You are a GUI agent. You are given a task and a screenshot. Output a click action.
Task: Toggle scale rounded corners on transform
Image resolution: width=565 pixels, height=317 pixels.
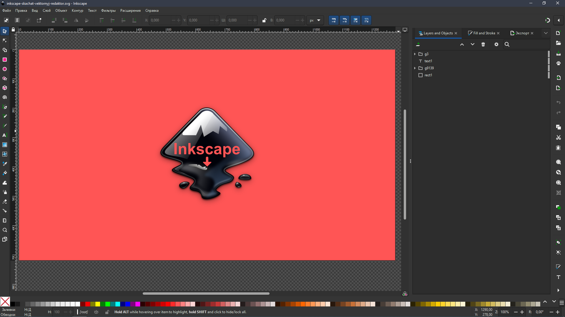pyautogui.click(x=344, y=20)
